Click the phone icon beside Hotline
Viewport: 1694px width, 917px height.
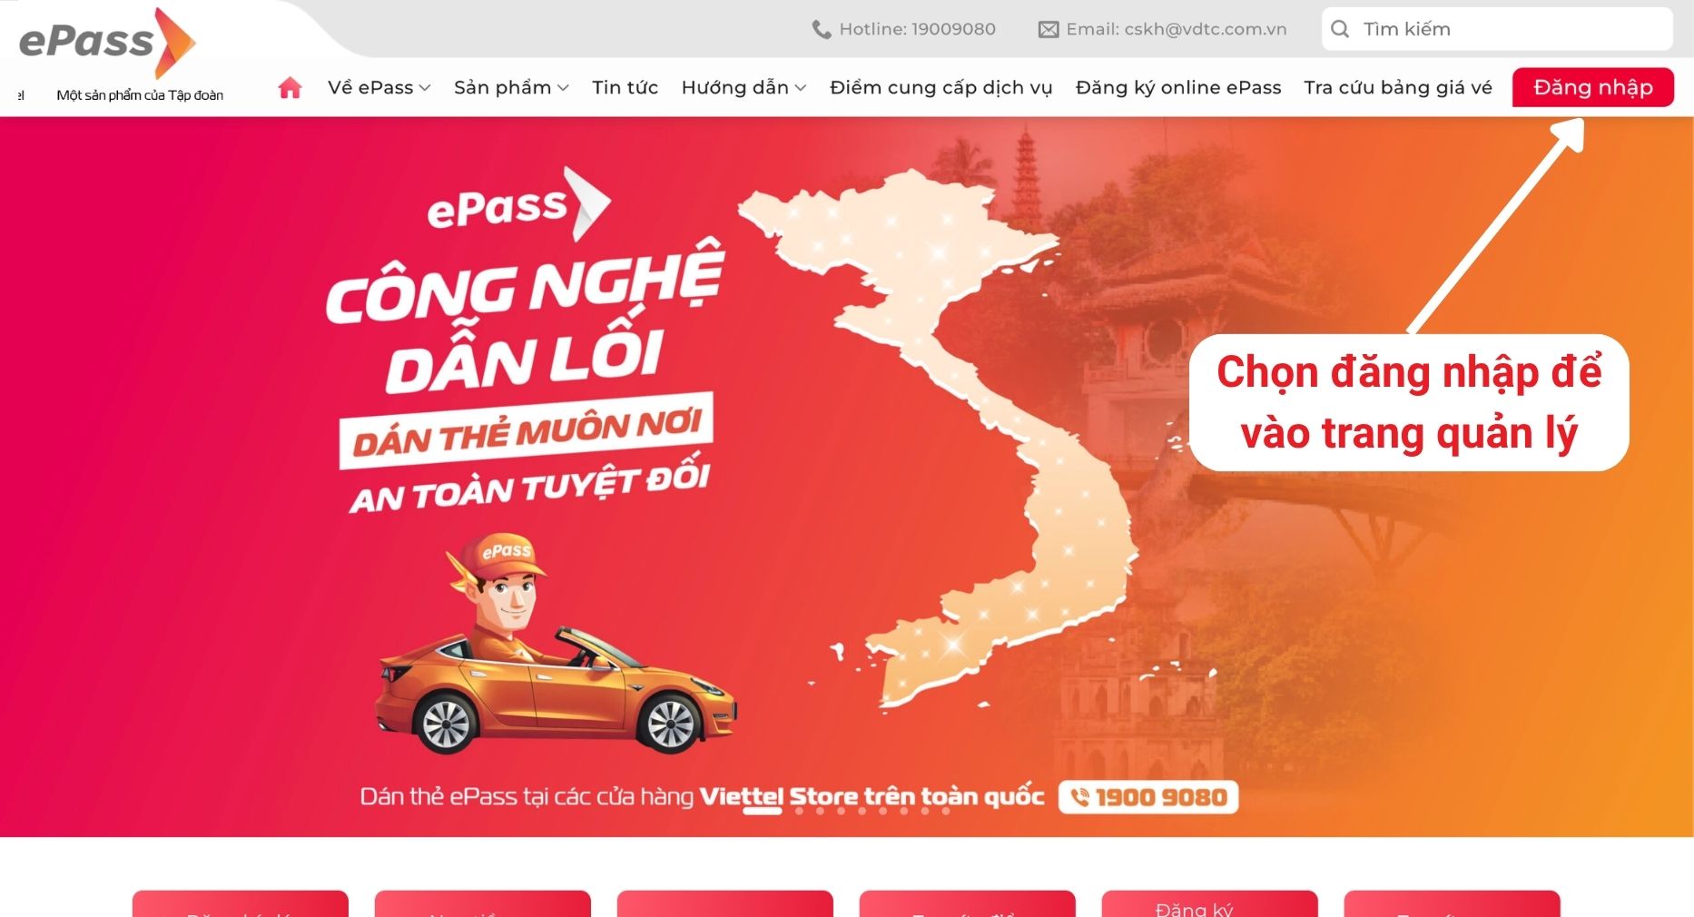(821, 29)
